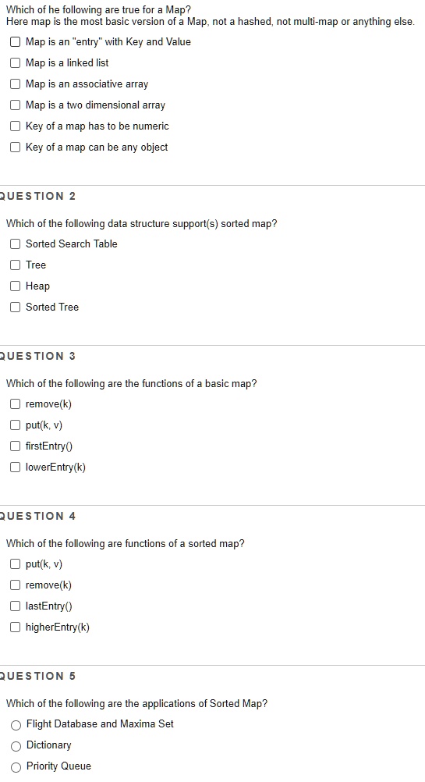Tick 'Key of a map has to be numeric'
Image resolution: width=425 pixels, height=782 pixels.
pos(16,126)
